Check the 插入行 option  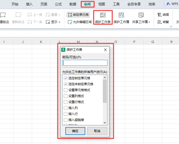pos(66,114)
